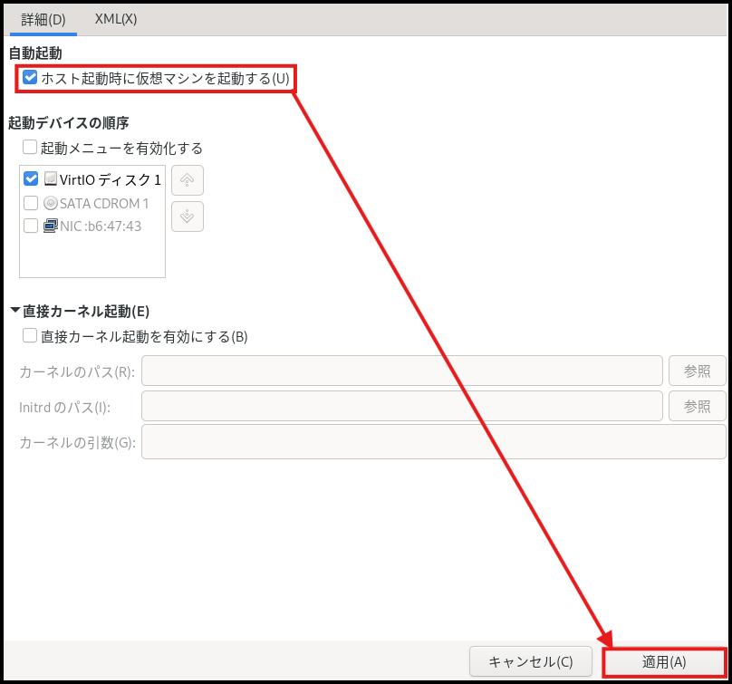Click the VirtIO disk drive icon
Viewport: 732px width, 684px height.
coord(51,179)
